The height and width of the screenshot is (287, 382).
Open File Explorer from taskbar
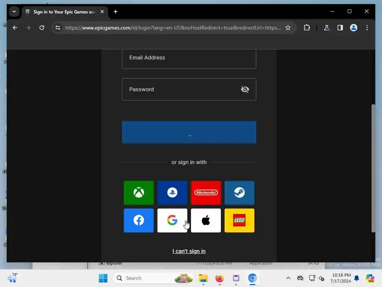[x=203, y=278]
